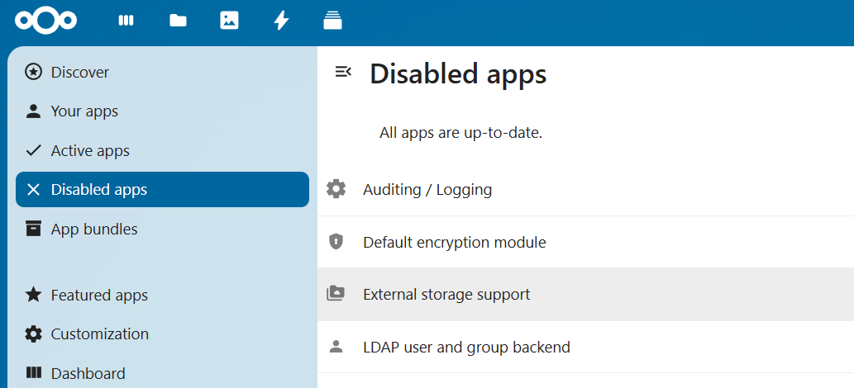Go to Discover in sidebar

[79, 73]
